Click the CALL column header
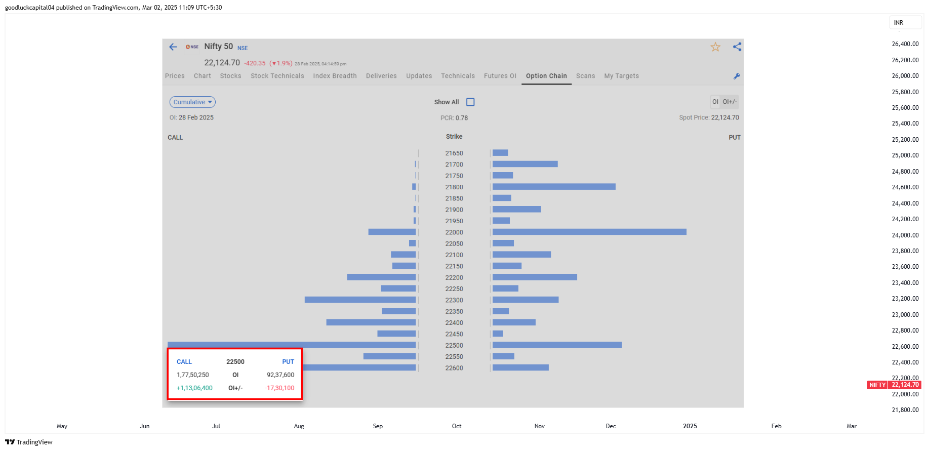The height and width of the screenshot is (451, 929). click(x=175, y=138)
